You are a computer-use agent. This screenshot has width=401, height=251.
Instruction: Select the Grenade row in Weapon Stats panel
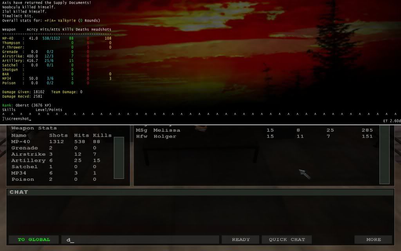[x=61, y=148]
